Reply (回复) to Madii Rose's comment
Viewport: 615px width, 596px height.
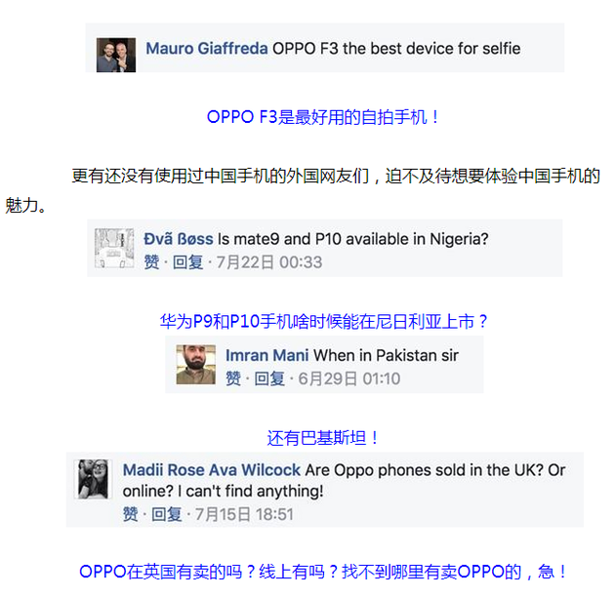click(x=167, y=514)
